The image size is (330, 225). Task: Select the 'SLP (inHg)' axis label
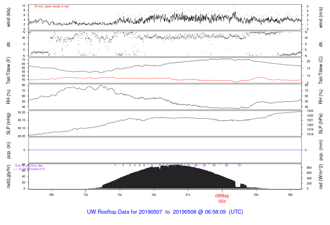pos(9,124)
